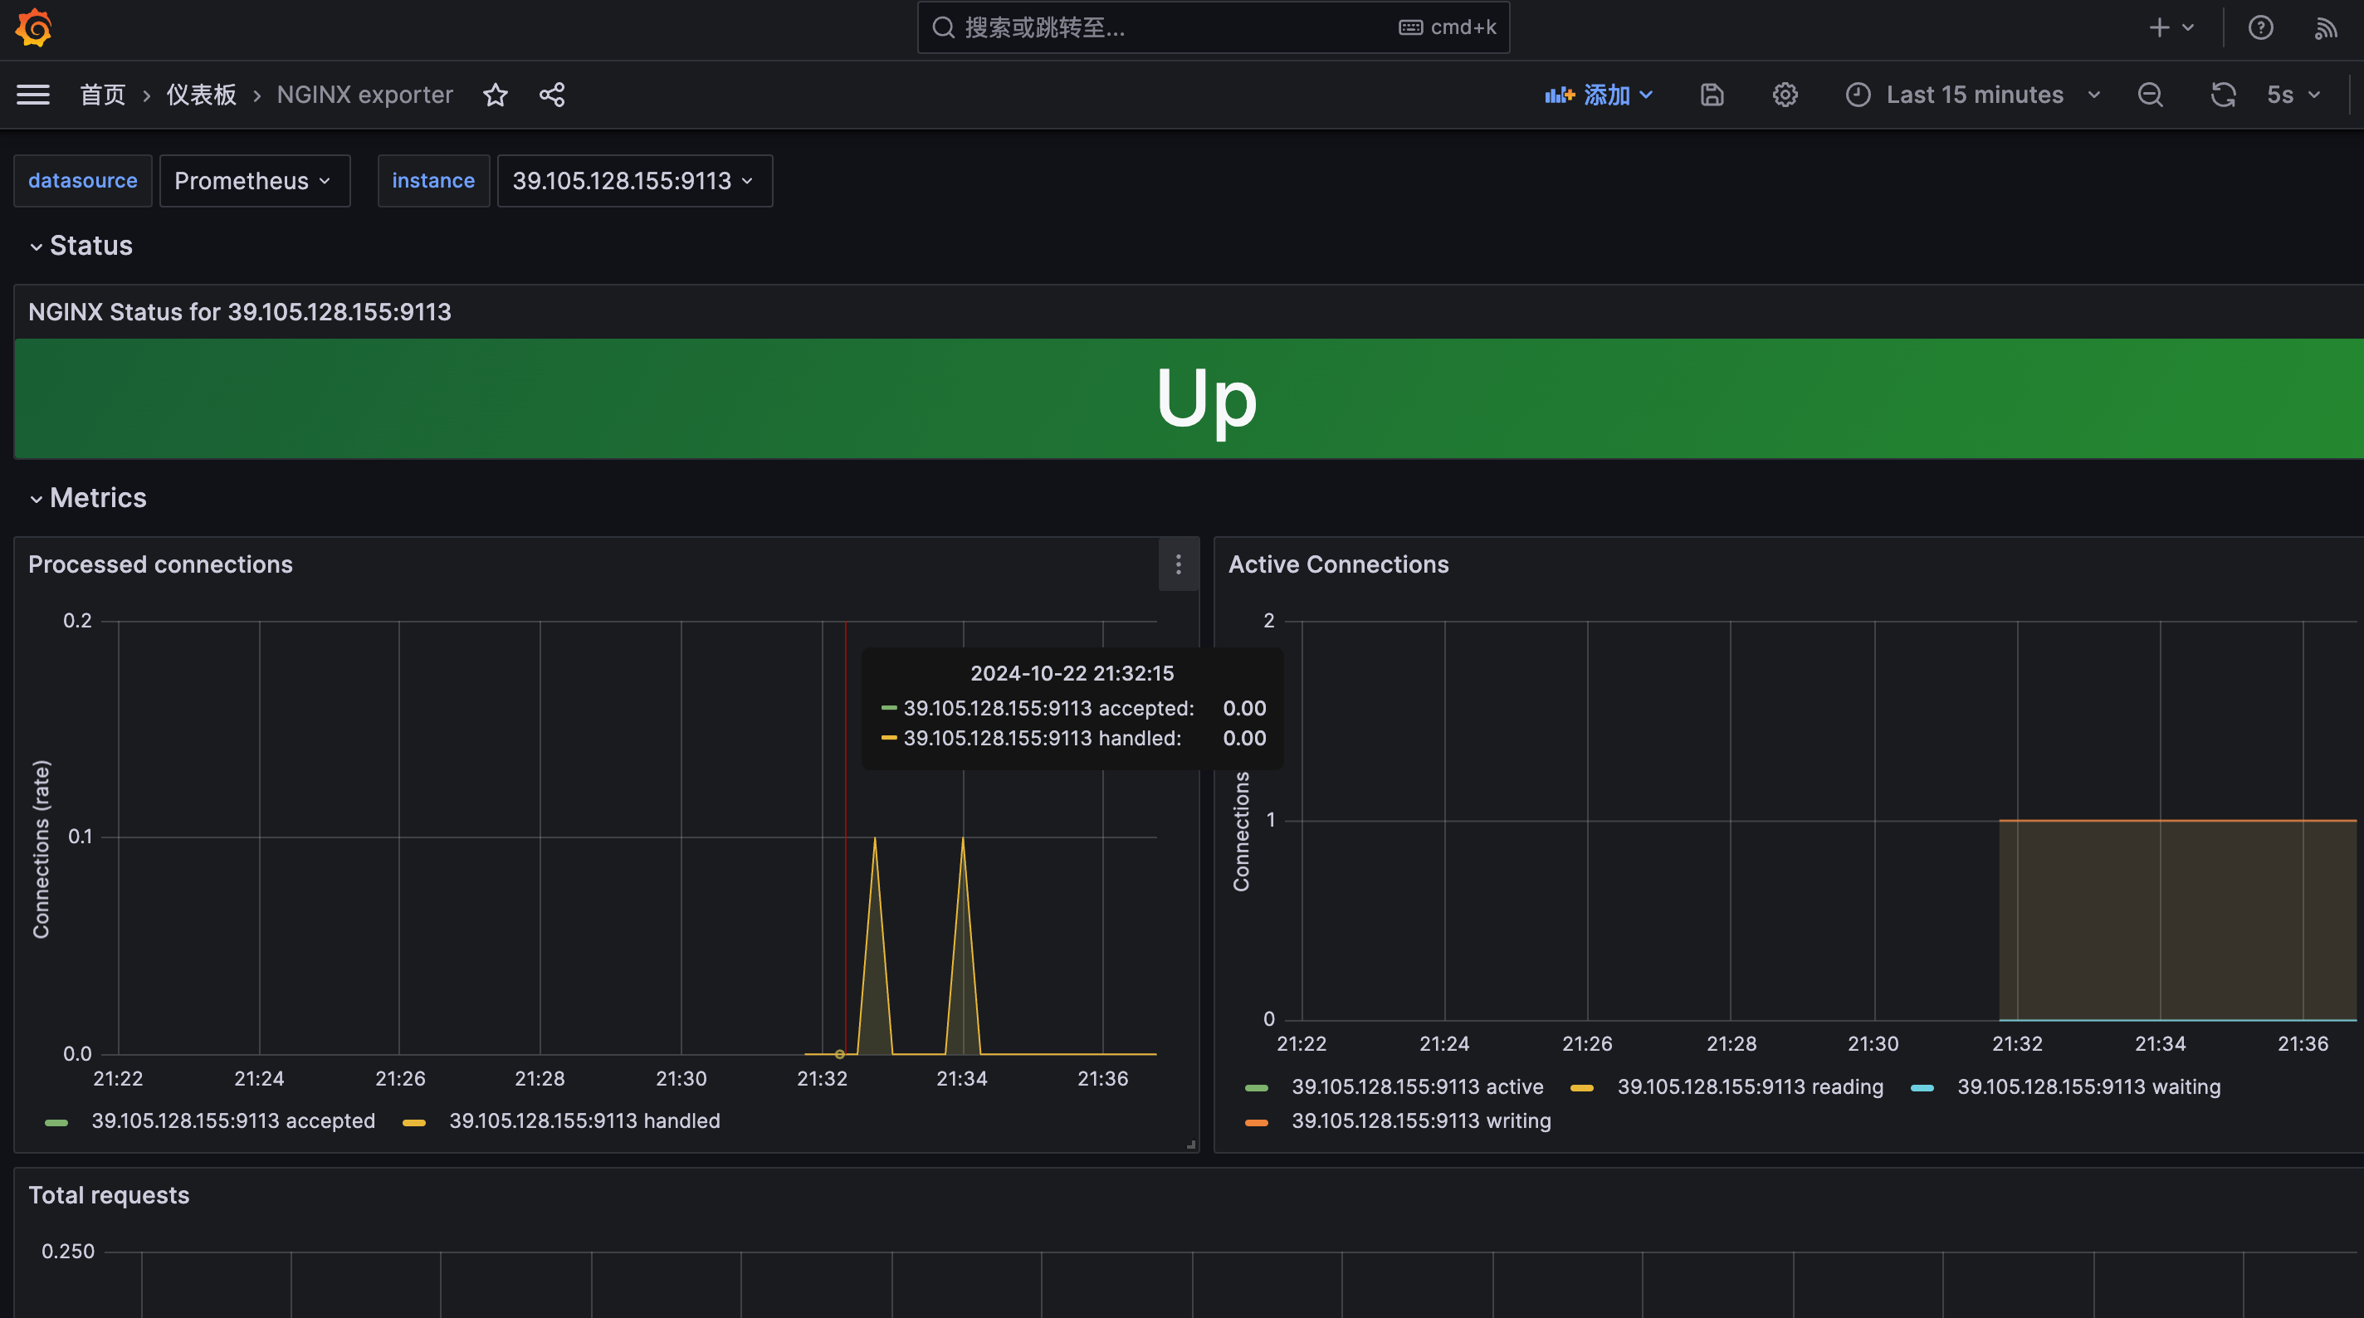This screenshot has width=2364, height=1318.
Task: Open dashboard settings gear icon
Action: coord(1785,95)
